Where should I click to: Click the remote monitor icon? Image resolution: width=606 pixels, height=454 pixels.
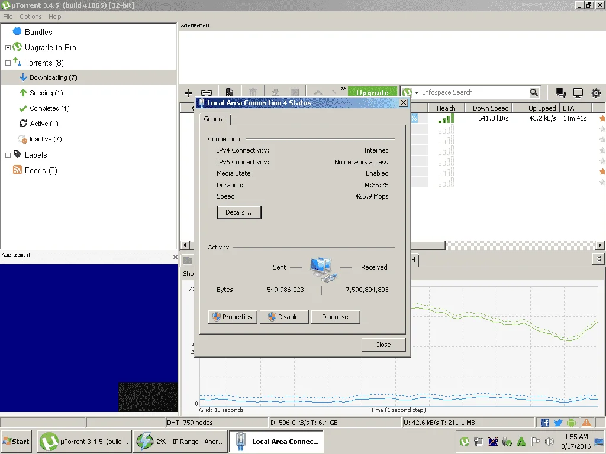point(578,92)
